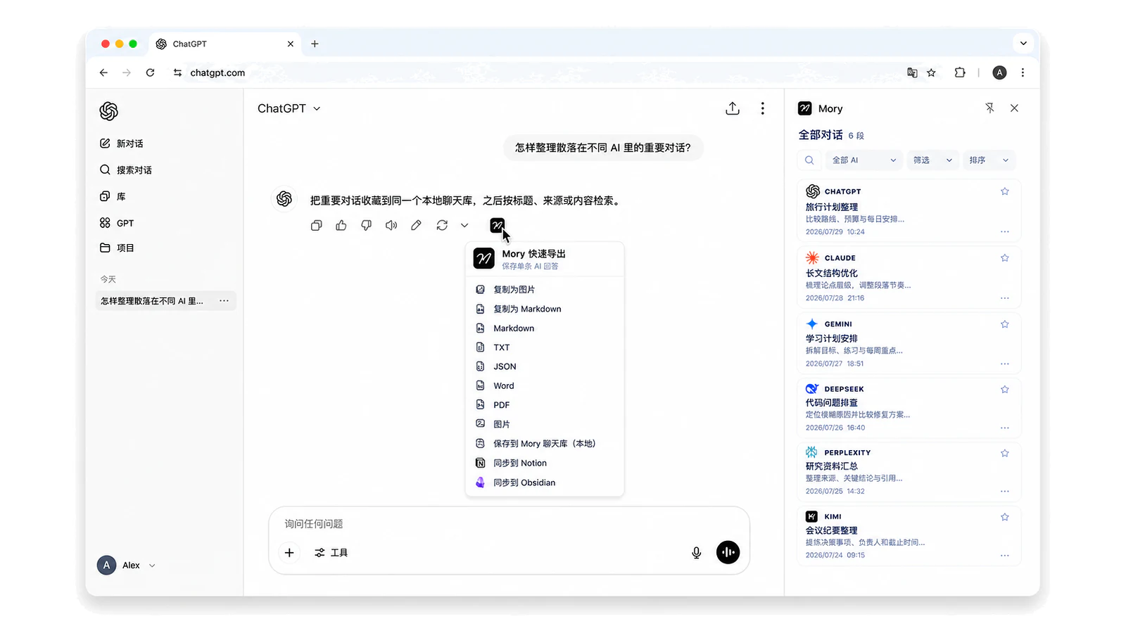Open the tab search chevron in Chrome
Viewport: 1126px width, 633px height.
pyautogui.click(x=1023, y=44)
